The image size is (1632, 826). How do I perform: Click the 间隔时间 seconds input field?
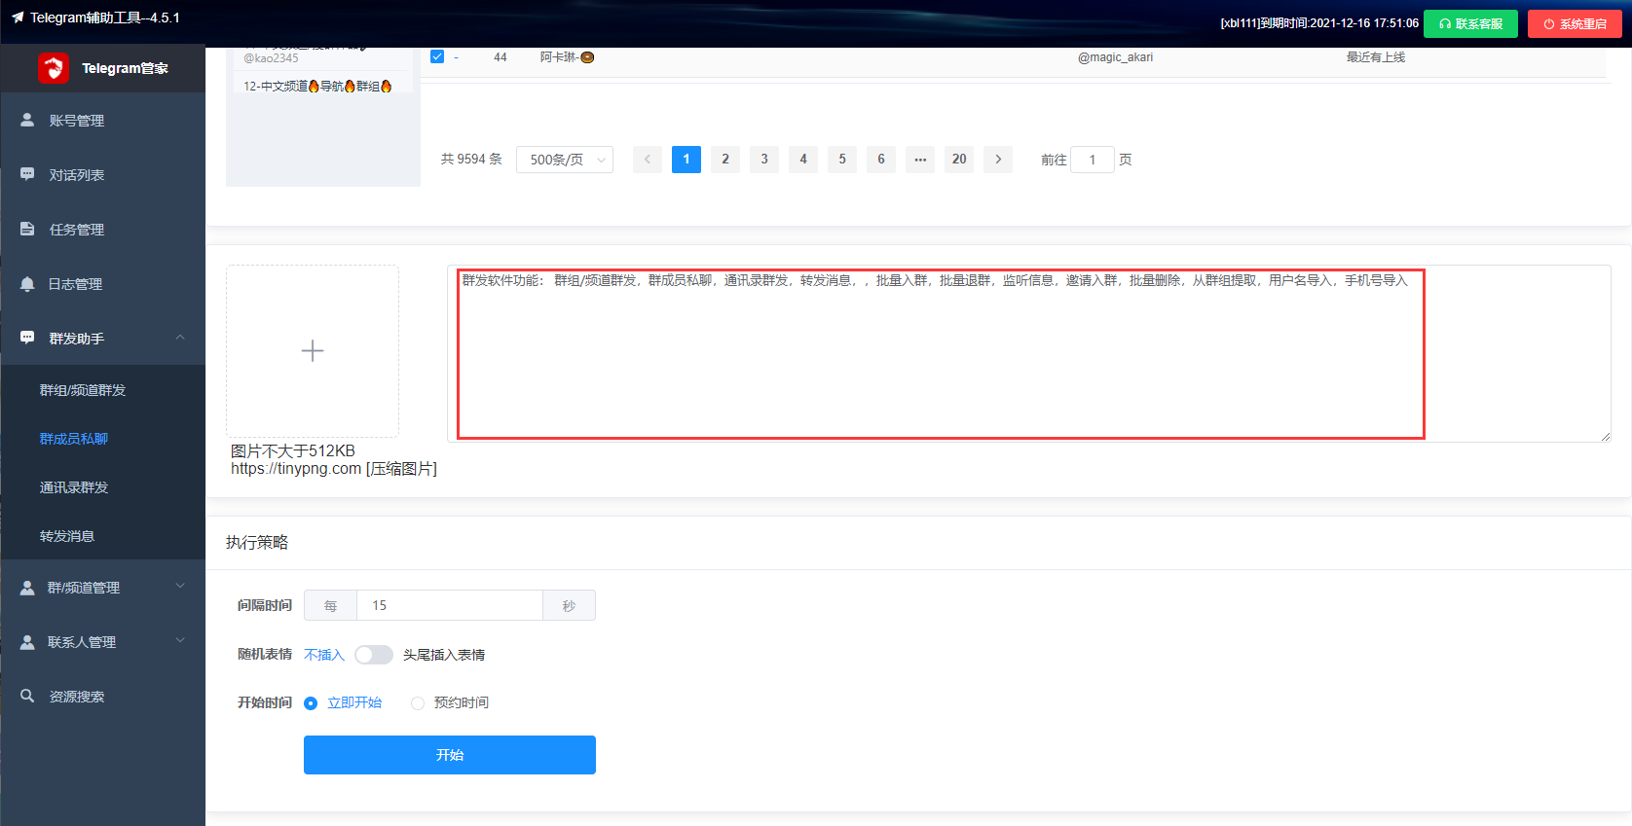[x=450, y=605]
